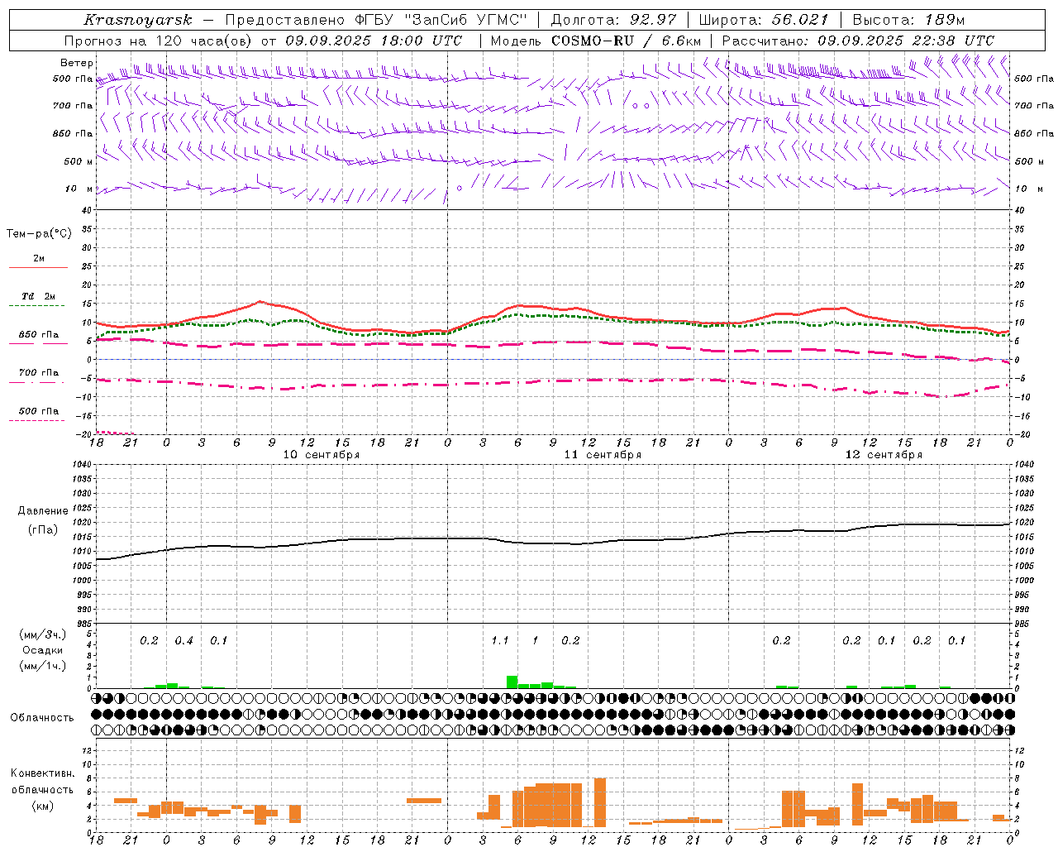Click the '(мм/1ч.)' units label
Viewport: 1058px width, 847px height.
(x=43, y=666)
